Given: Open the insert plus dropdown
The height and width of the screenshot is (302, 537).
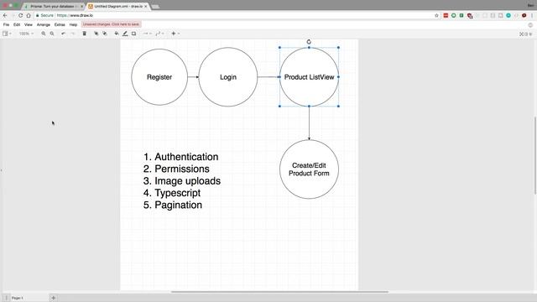Looking at the screenshot, I should pyautogui.click(x=175, y=34).
